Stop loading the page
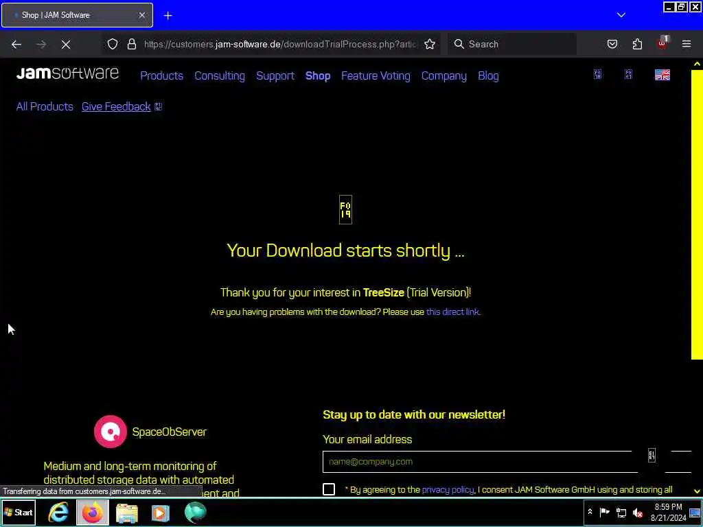This screenshot has height=527, width=703. click(66, 44)
